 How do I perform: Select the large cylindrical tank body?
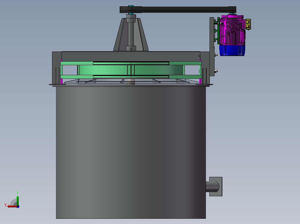tap(131, 152)
